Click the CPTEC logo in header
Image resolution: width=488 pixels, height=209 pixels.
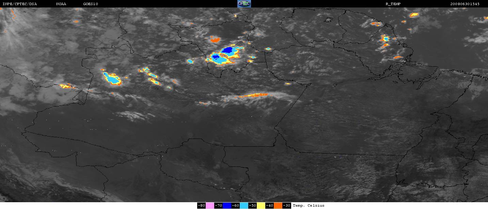(x=244, y=4)
